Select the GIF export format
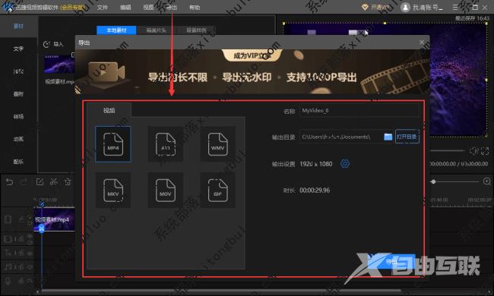 click(x=217, y=190)
